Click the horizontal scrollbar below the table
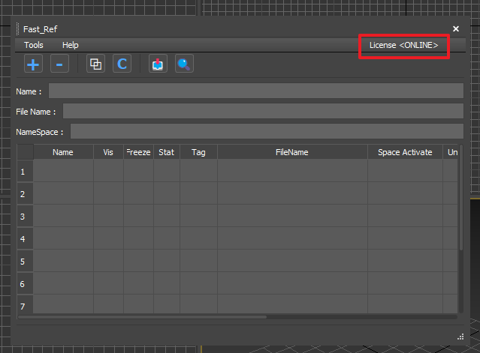 (x=150, y=317)
